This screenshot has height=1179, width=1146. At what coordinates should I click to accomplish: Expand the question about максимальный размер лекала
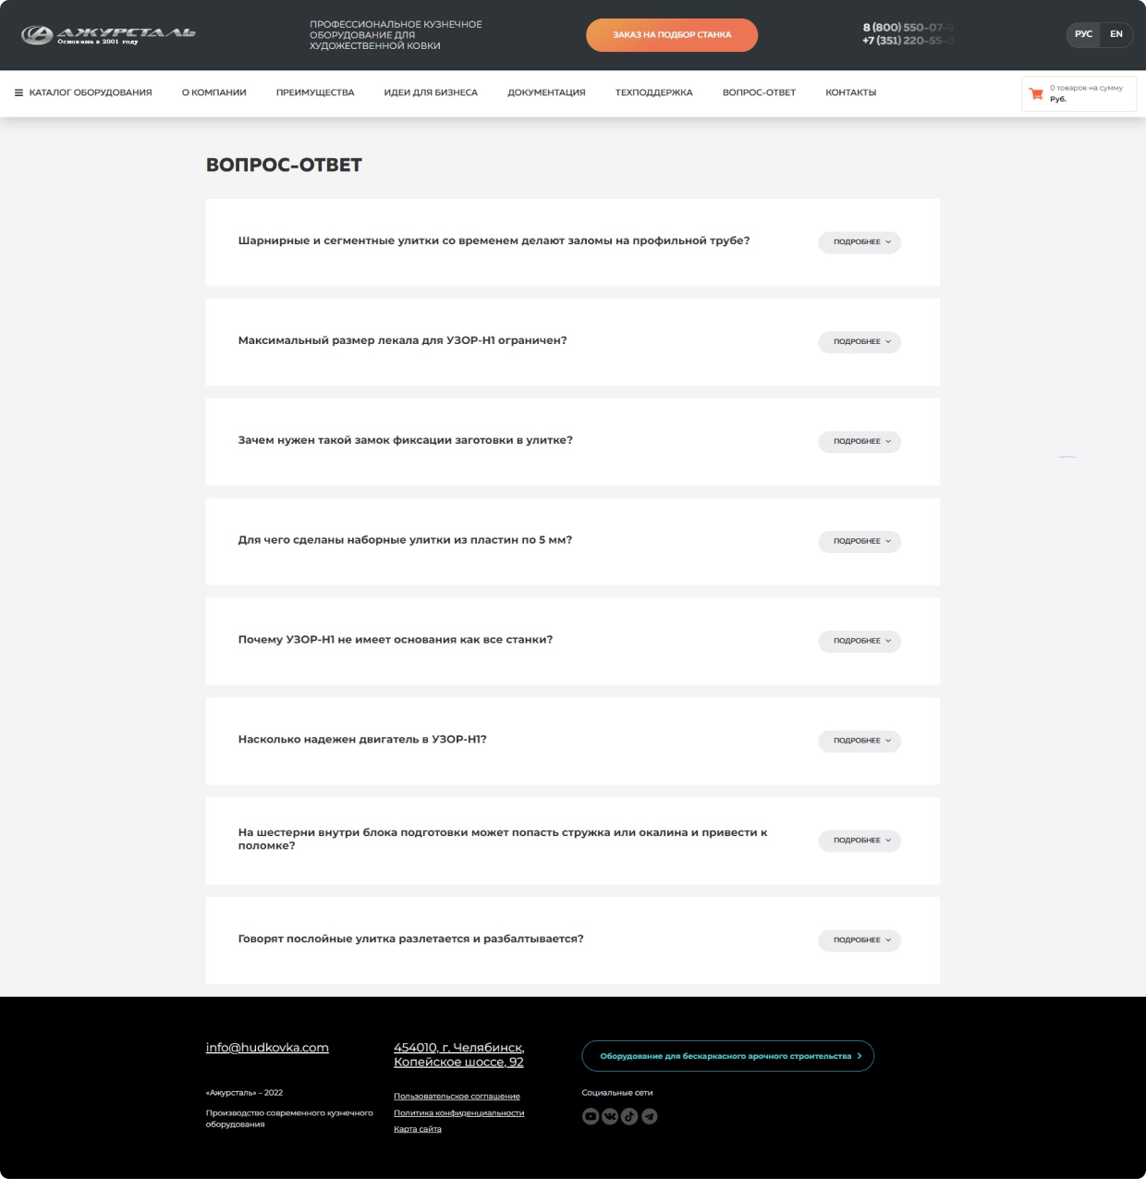point(859,342)
